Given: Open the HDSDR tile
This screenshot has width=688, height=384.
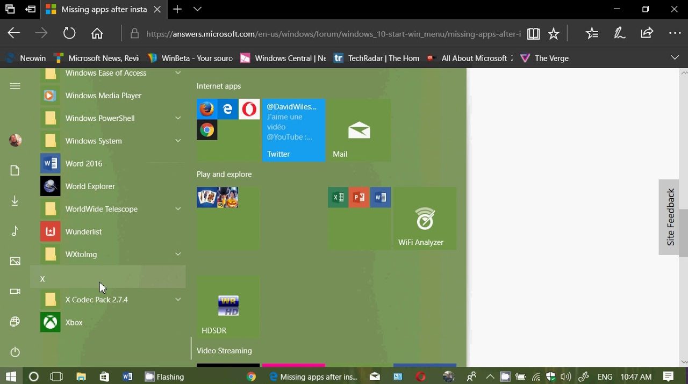Looking at the screenshot, I should (228, 307).
